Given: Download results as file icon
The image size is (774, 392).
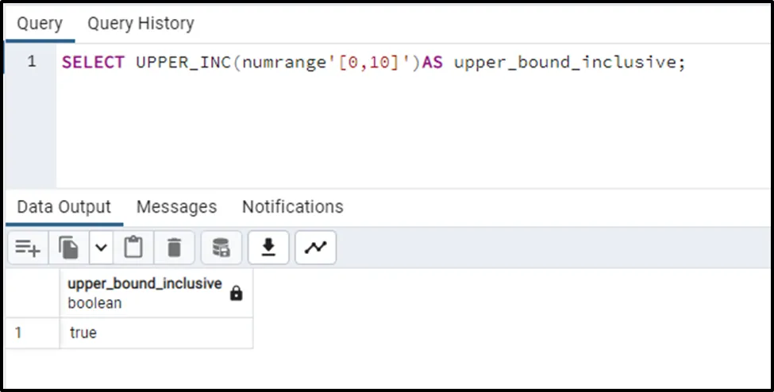Looking at the screenshot, I should point(269,248).
